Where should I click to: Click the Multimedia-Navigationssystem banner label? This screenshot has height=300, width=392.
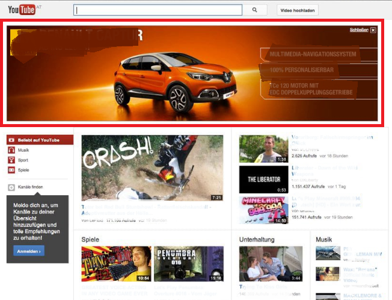[313, 54]
